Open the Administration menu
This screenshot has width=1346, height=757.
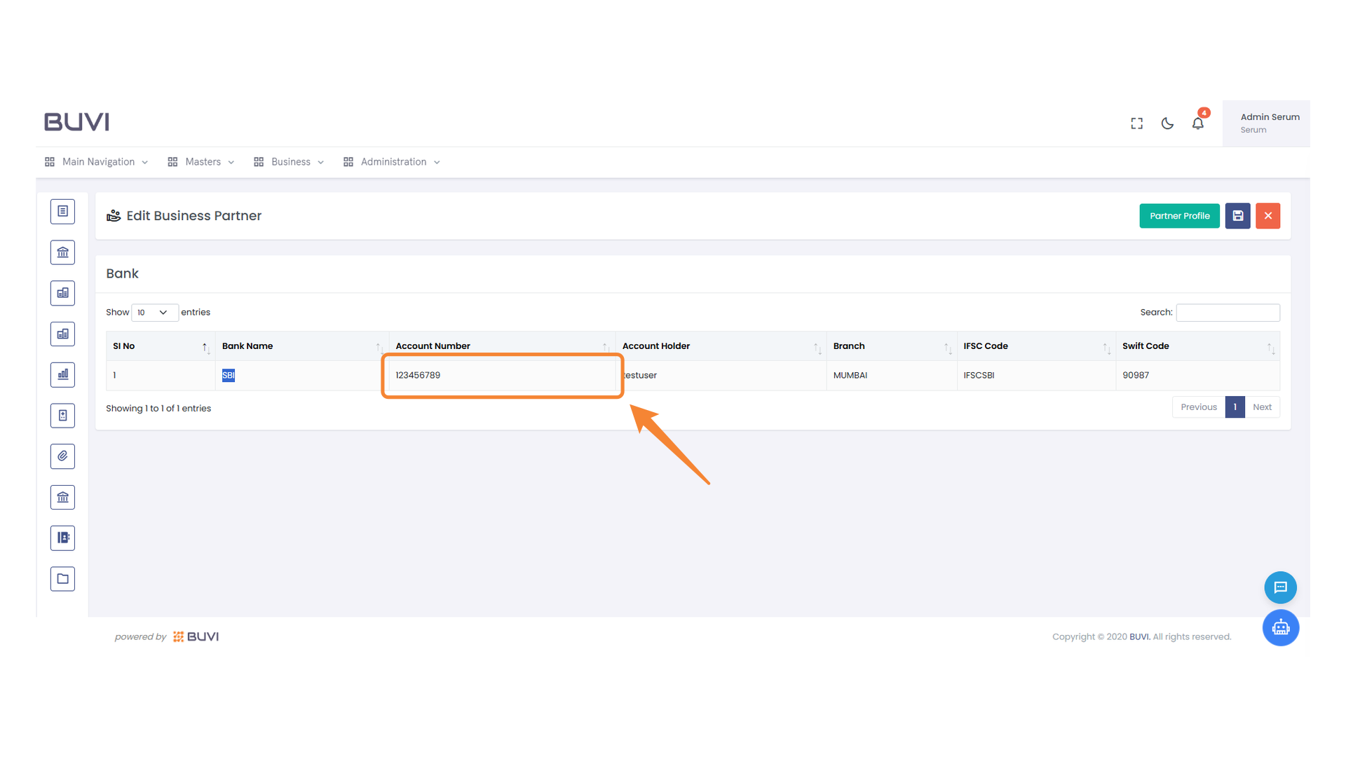click(x=393, y=161)
